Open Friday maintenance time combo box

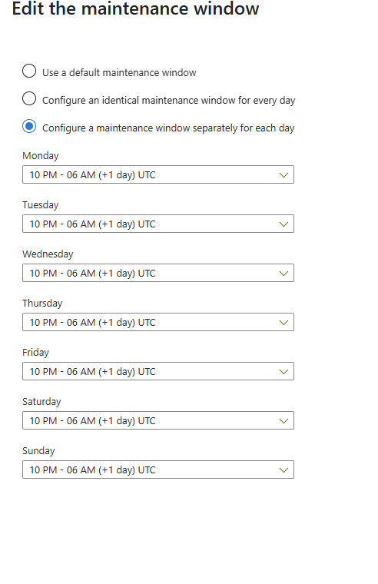[158, 371]
